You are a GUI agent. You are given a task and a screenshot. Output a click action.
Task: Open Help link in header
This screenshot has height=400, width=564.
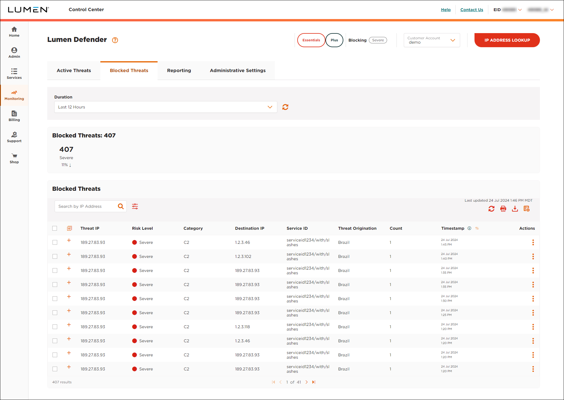446,10
